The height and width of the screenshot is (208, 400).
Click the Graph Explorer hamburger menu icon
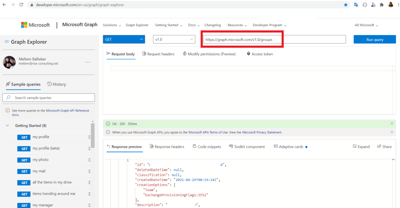pyautogui.click(x=7, y=42)
